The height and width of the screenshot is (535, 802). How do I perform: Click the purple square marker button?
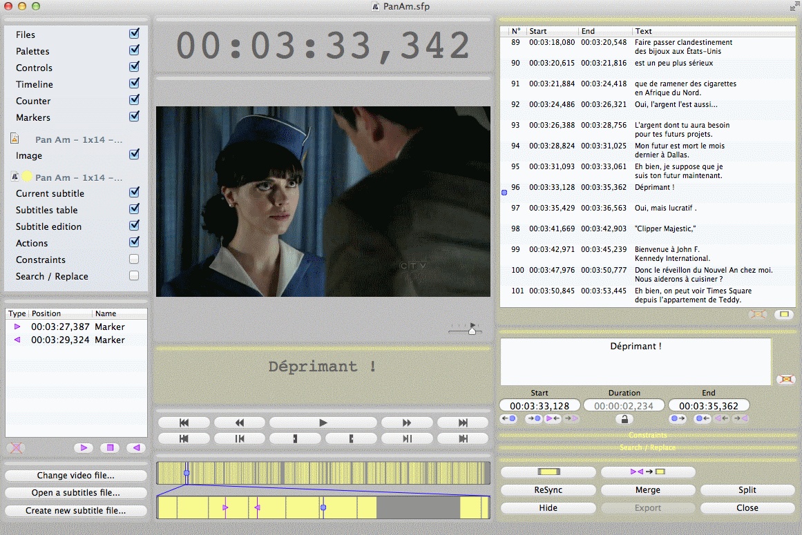tap(110, 447)
